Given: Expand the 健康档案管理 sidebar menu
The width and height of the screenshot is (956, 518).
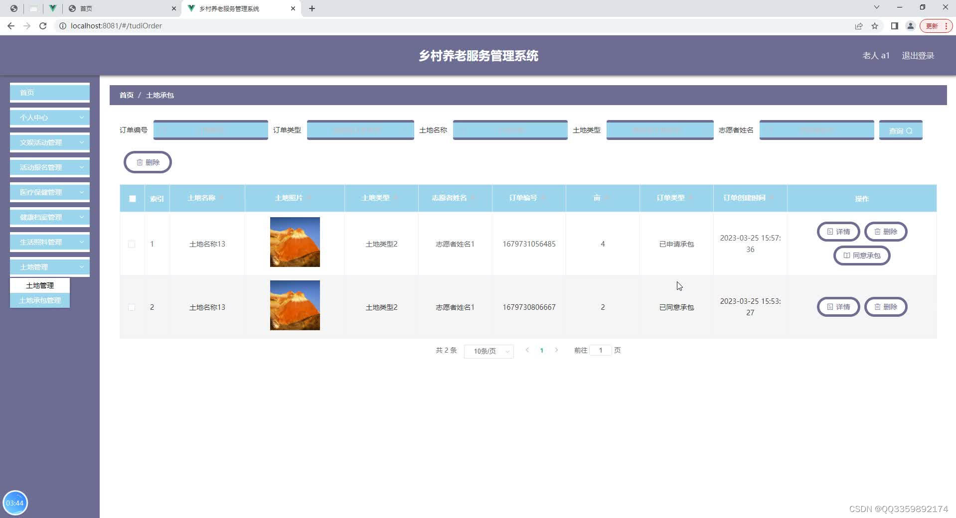Looking at the screenshot, I should coord(50,217).
